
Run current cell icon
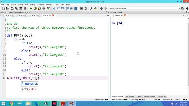pos(35,9)
